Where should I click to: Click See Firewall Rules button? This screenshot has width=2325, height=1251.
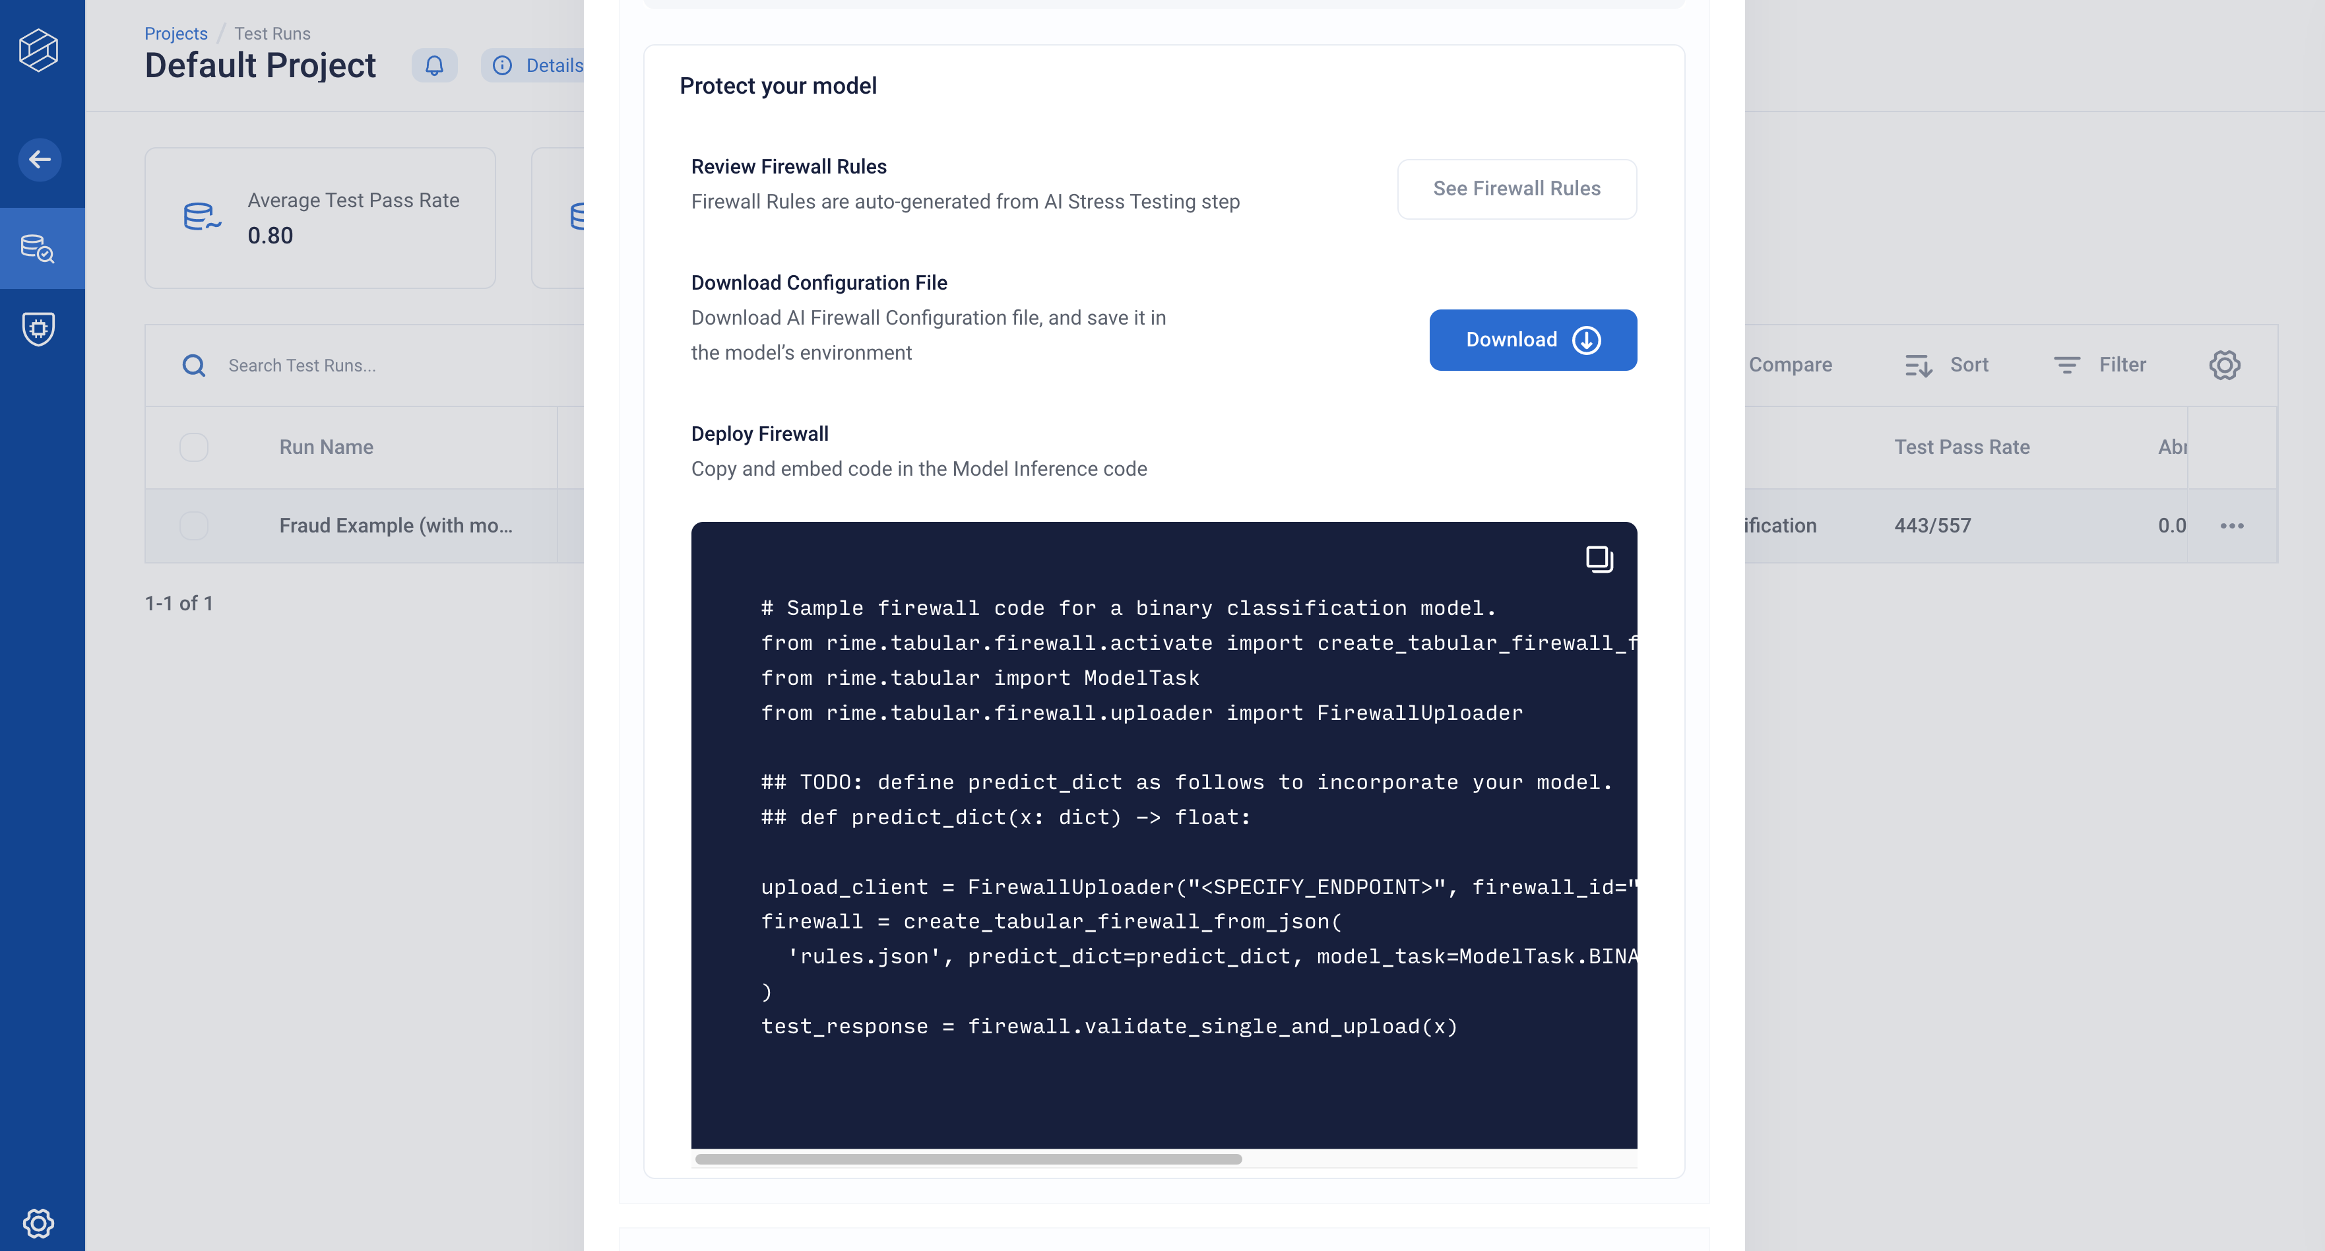[x=1516, y=189]
